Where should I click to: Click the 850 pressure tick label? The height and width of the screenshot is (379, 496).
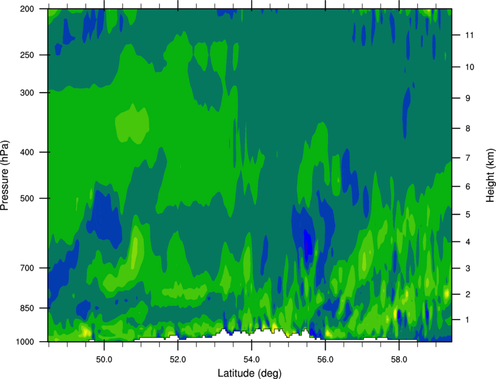pyautogui.click(x=27, y=308)
